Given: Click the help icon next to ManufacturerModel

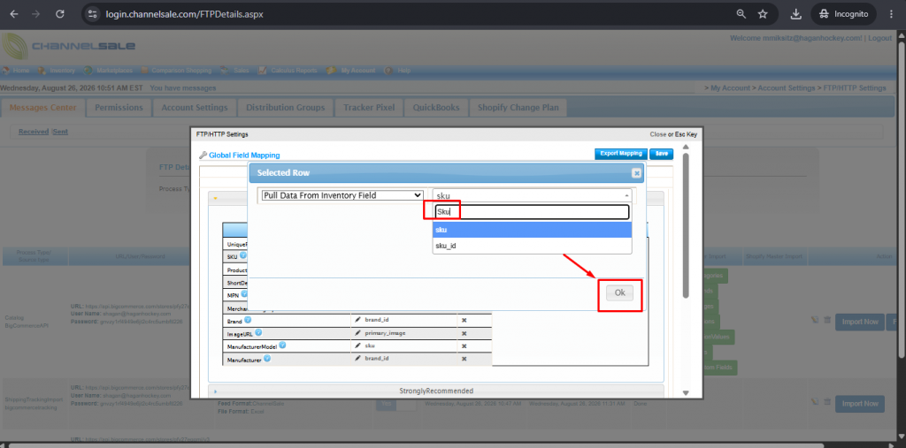Looking at the screenshot, I should pos(282,345).
